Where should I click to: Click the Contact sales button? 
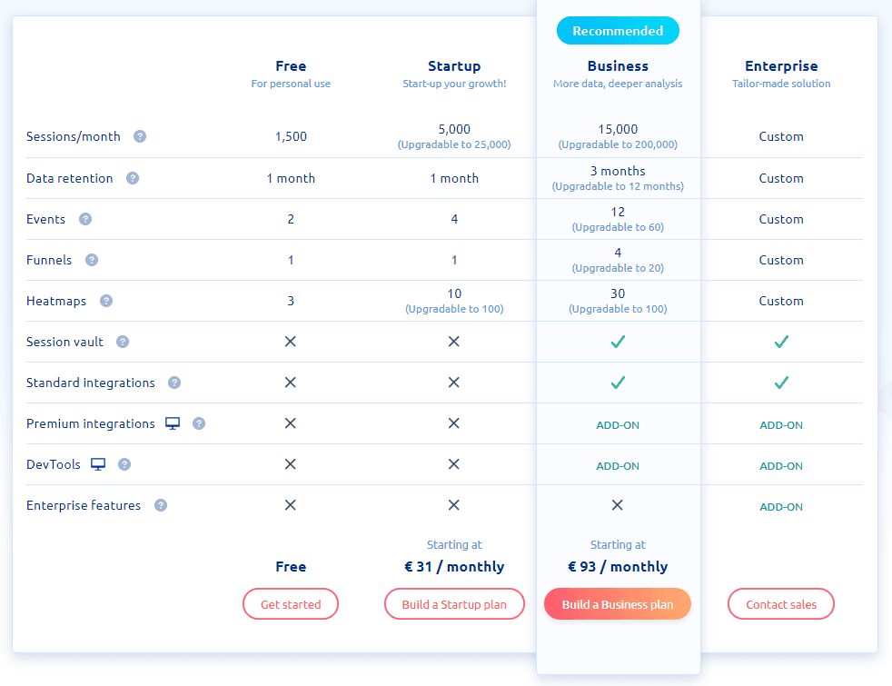coord(781,603)
